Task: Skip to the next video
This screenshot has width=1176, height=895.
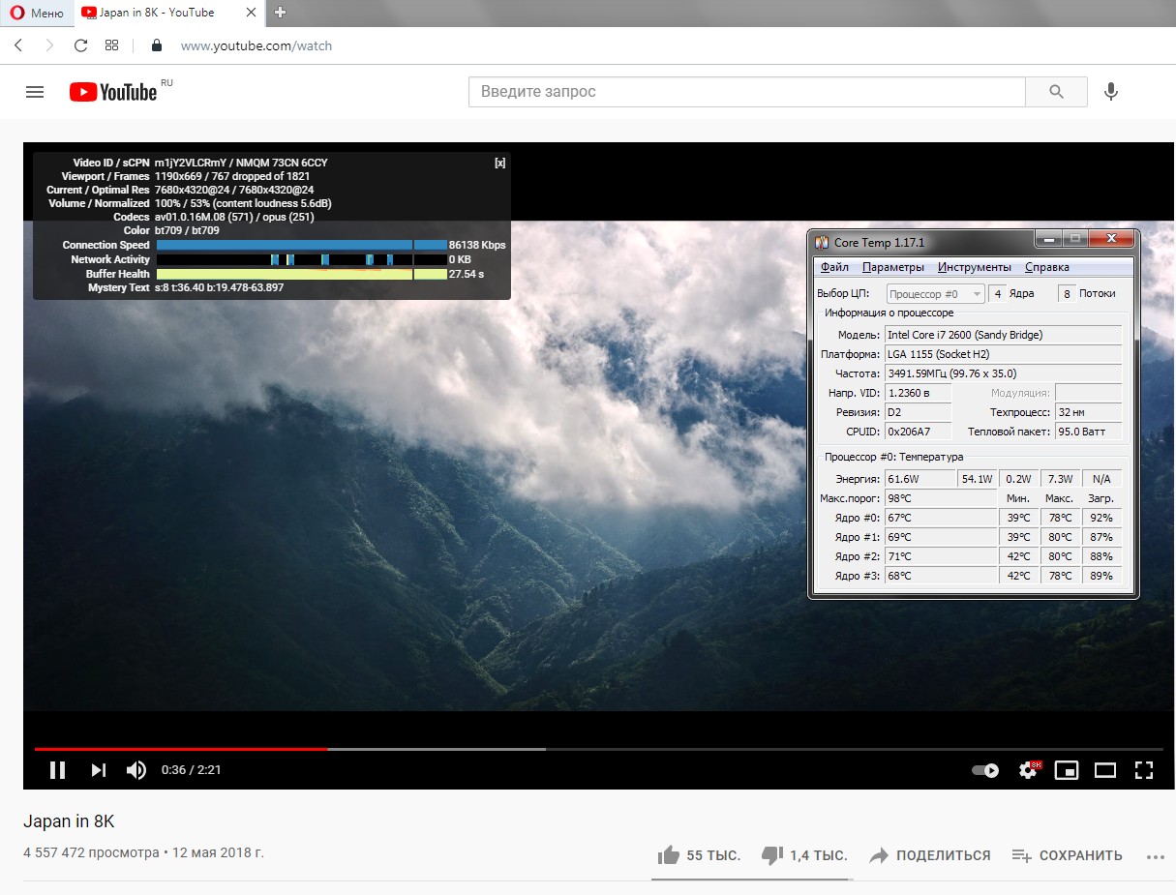Action: [98, 770]
